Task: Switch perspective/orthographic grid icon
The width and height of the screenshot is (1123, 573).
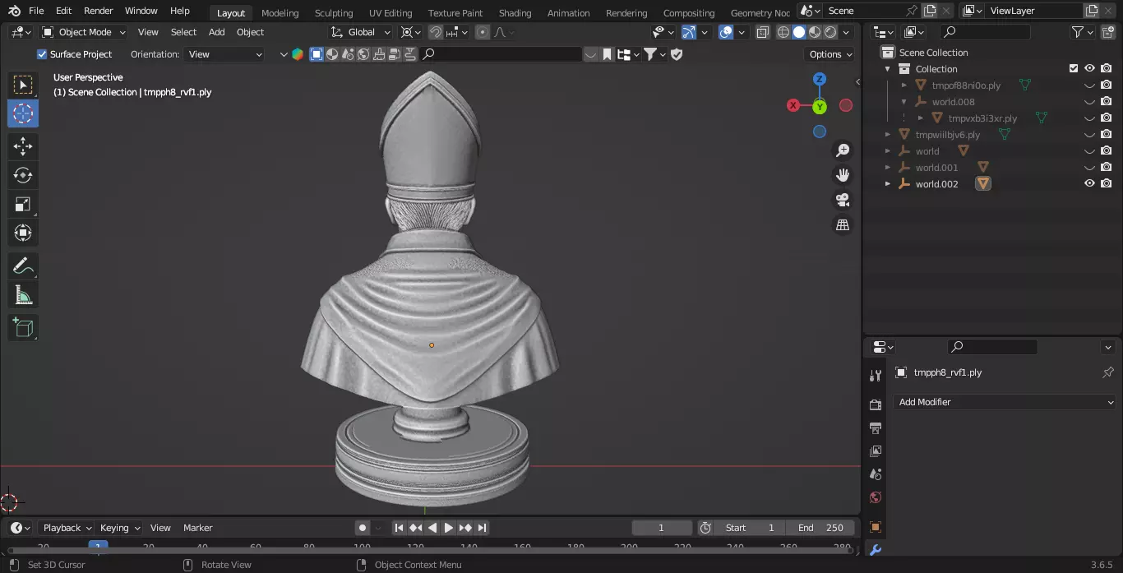Action: 843,224
